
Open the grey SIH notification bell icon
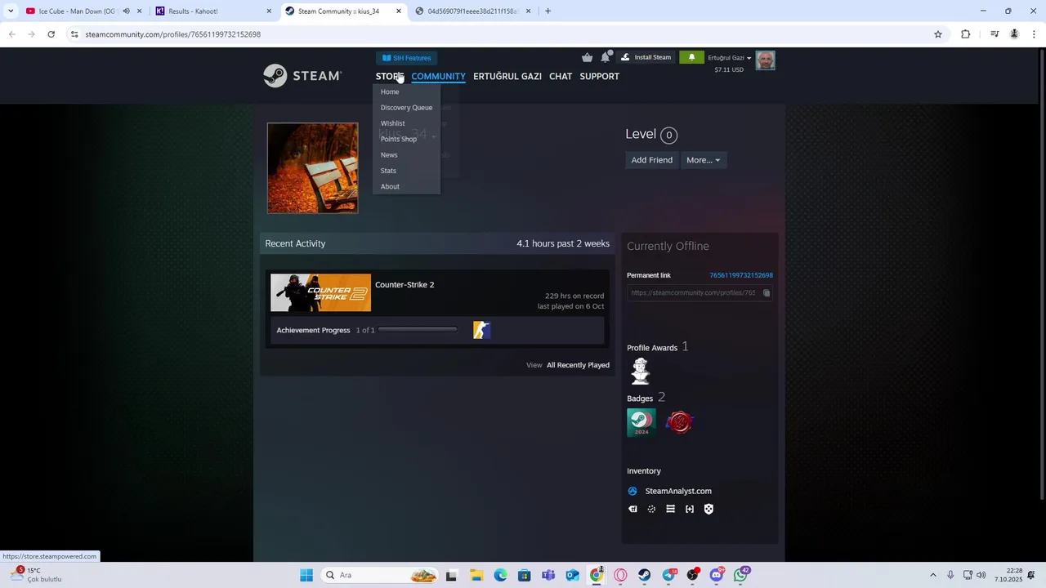[x=606, y=57]
